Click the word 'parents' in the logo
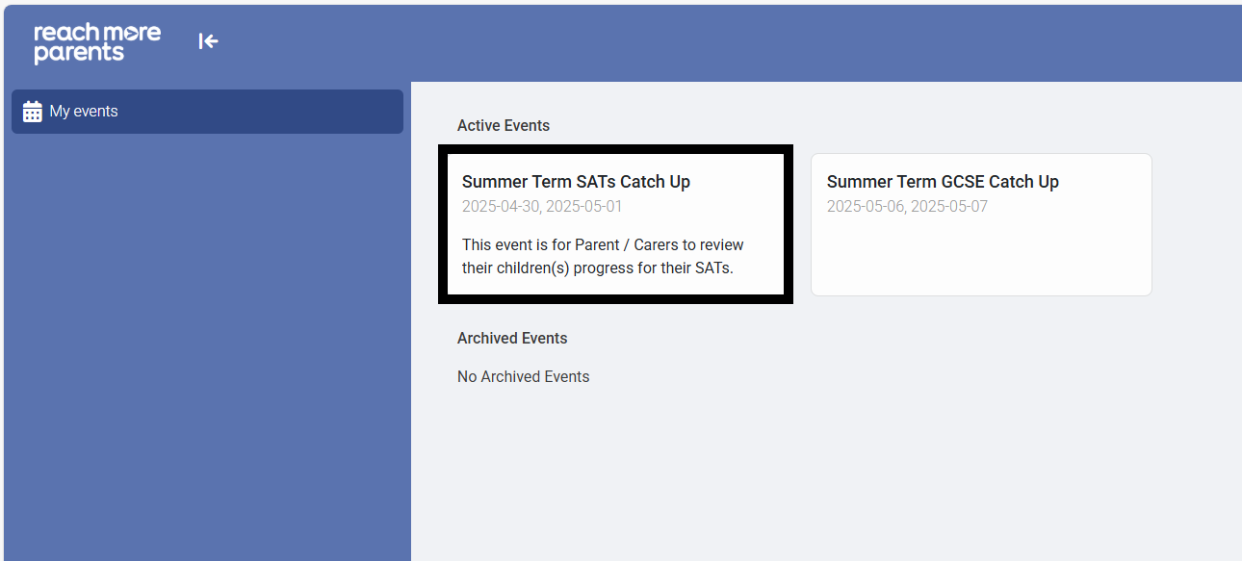1242x561 pixels. coord(79,54)
